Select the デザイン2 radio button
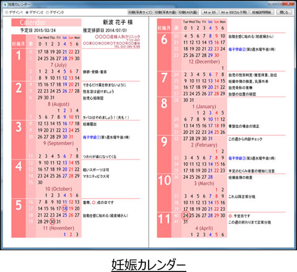This screenshot has height=272, width=297. (x=34, y=12)
